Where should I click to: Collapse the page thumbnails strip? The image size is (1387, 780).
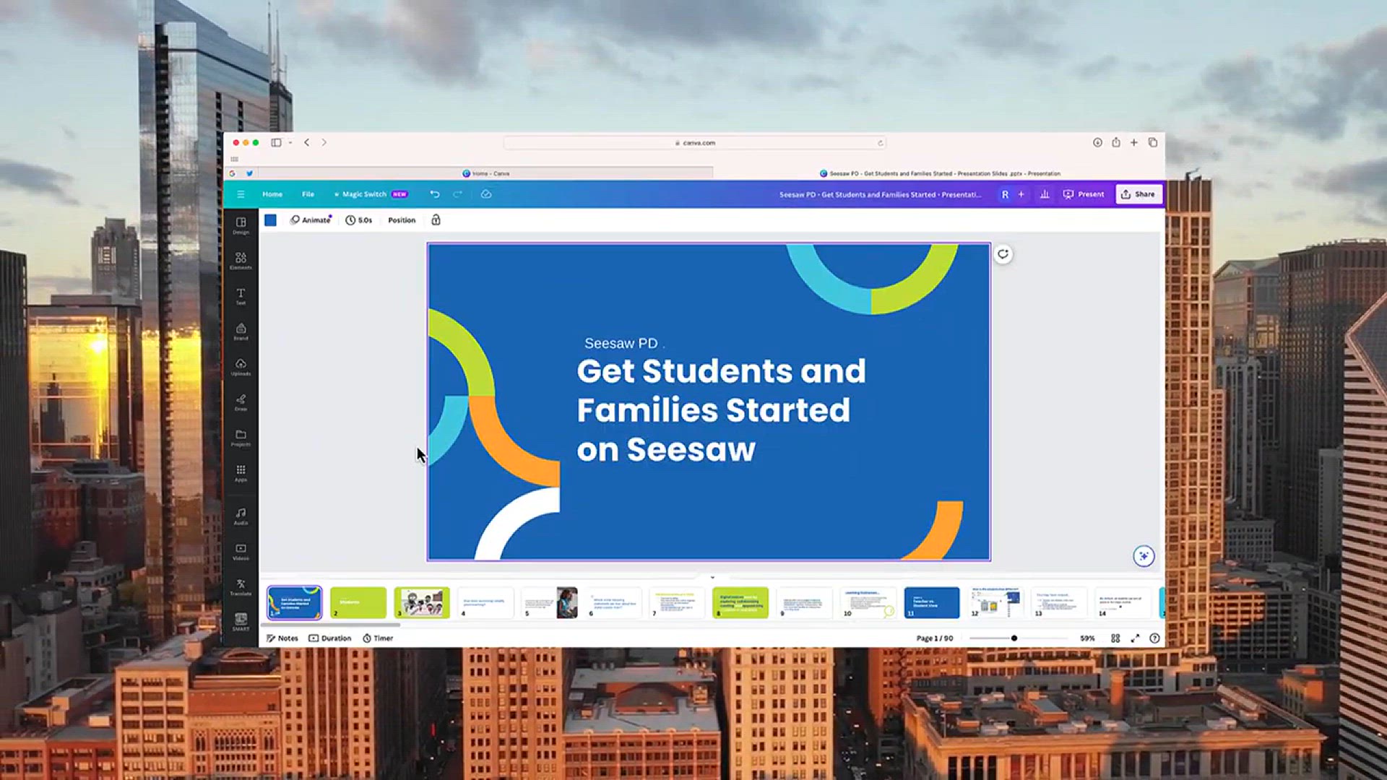click(x=712, y=578)
